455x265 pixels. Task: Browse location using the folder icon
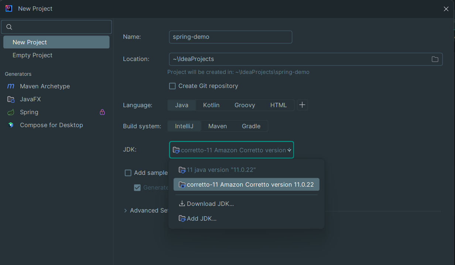[x=435, y=59]
